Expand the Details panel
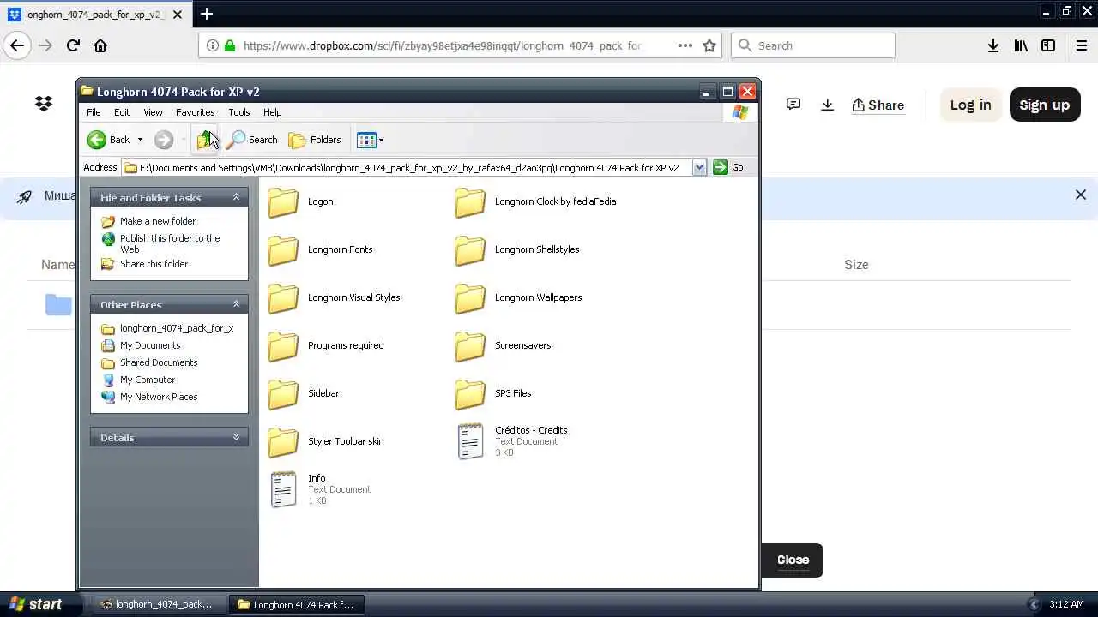 tap(236, 437)
